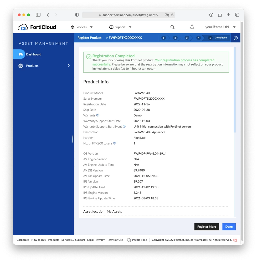Click the Registration Date 2022-11-16 value
The width and height of the screenshot is (257, 262).
[142, 104]
